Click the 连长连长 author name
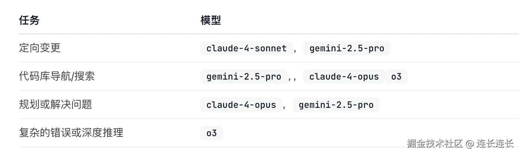Viewport: 519px width, 154px height. click(x=496, y=144)
